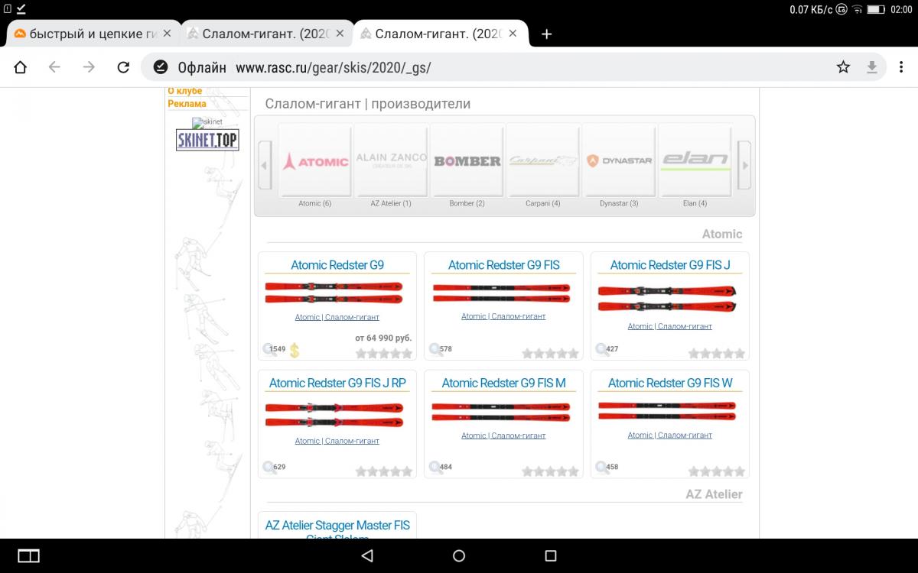Click the magnifier views icon beside 458
The width and height of the screenshot is (918, 573).
[602, 467]
